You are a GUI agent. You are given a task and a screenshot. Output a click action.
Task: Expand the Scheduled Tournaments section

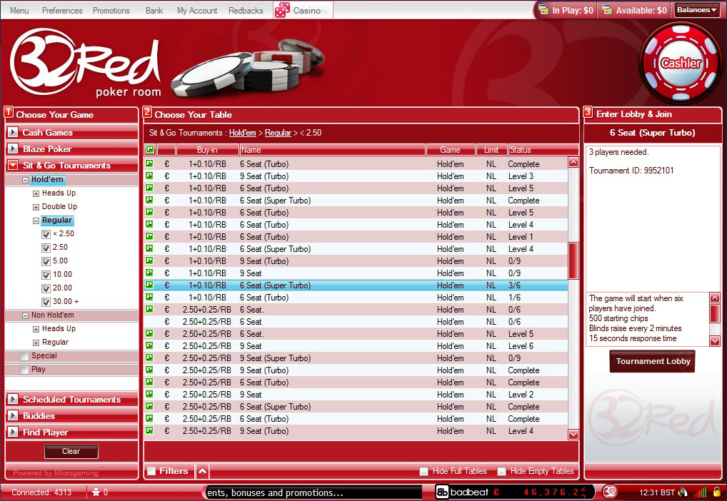coord(13,399)
